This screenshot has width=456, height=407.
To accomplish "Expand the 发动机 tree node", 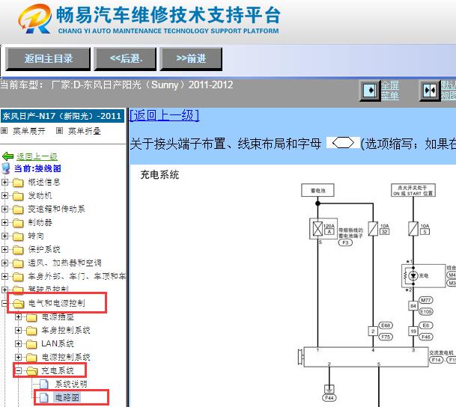I will pyautogui.click(x=4, y=195).
